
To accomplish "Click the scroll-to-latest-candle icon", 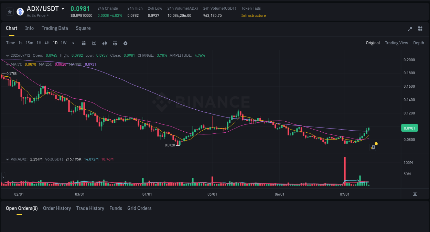I will click(x=415, y=194).
